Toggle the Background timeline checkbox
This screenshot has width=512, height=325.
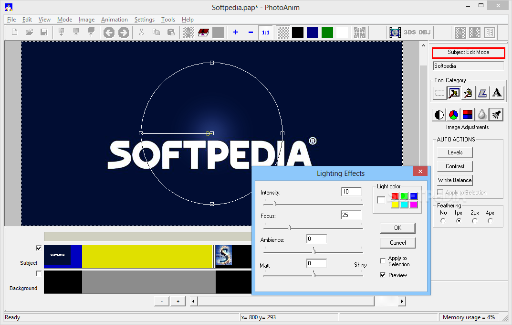click(39, 273)
